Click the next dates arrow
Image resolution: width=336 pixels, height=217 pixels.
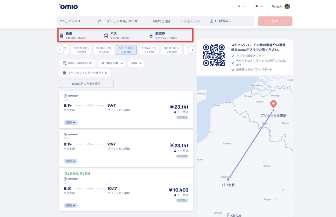192,50
